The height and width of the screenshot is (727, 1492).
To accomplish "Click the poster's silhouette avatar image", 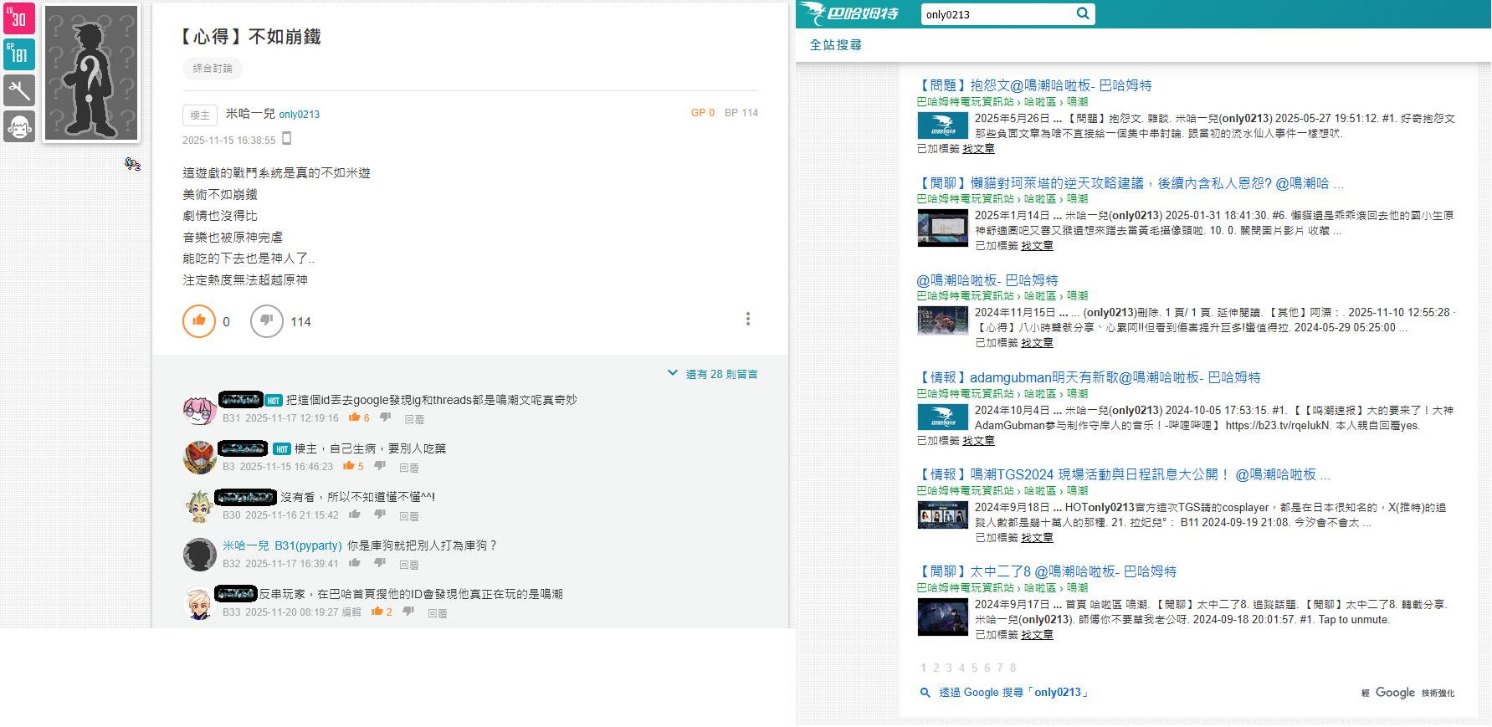I will tap(91, 73).
